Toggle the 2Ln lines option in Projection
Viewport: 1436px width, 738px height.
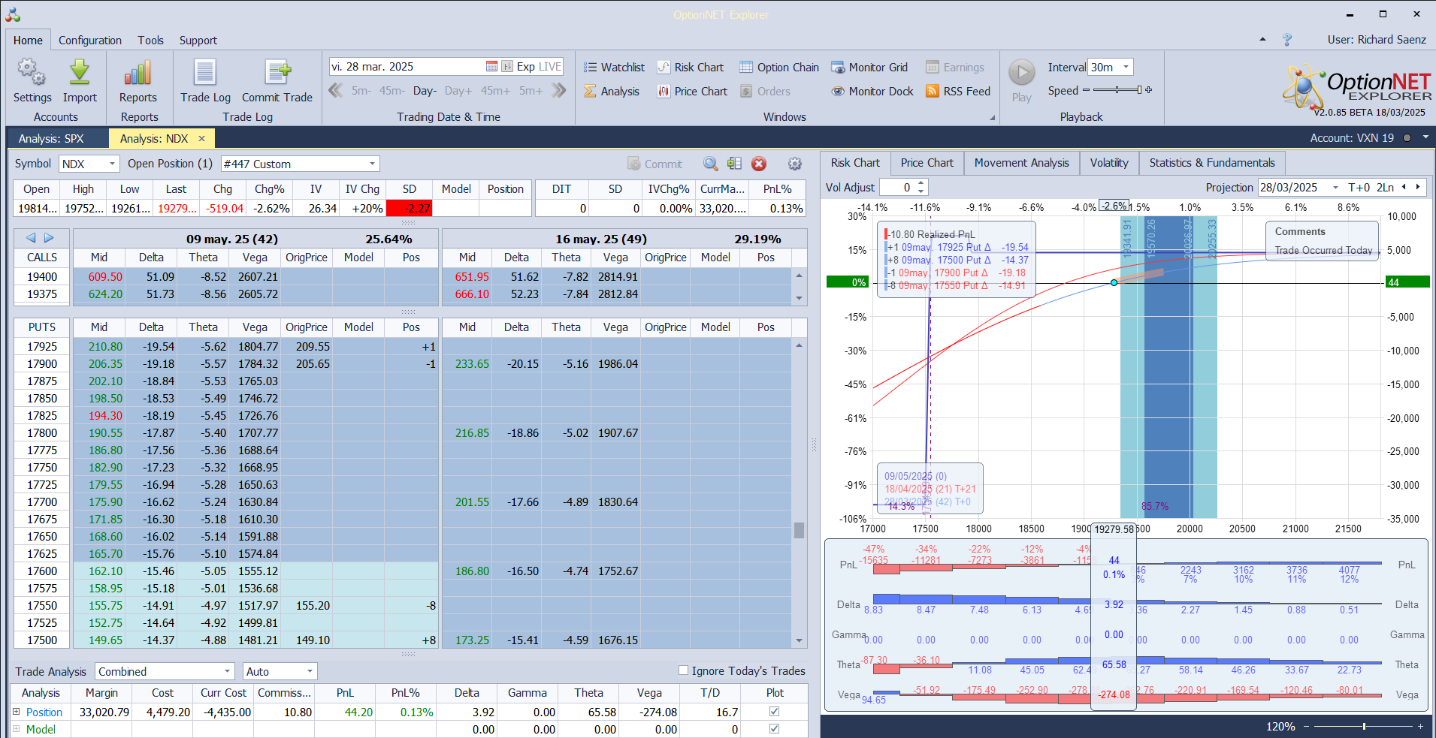[1386, 187]
